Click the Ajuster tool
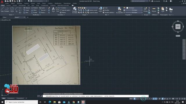 pos(42,8)
